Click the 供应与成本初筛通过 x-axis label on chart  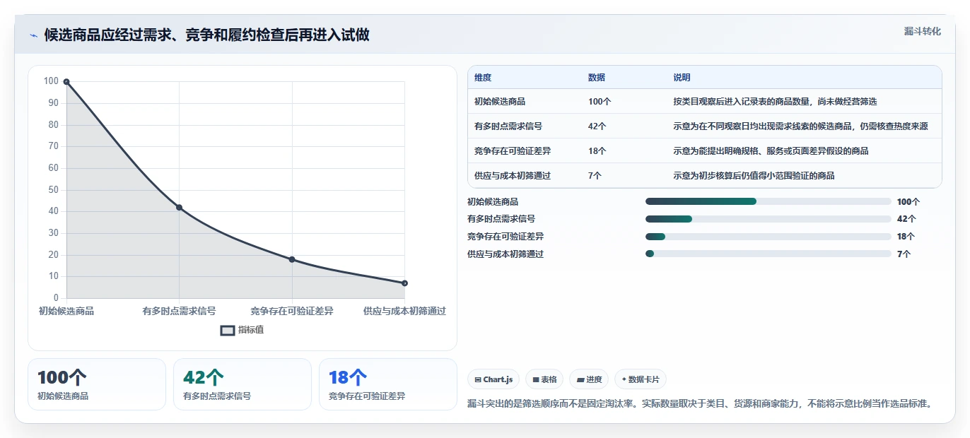tap(404, 311)
